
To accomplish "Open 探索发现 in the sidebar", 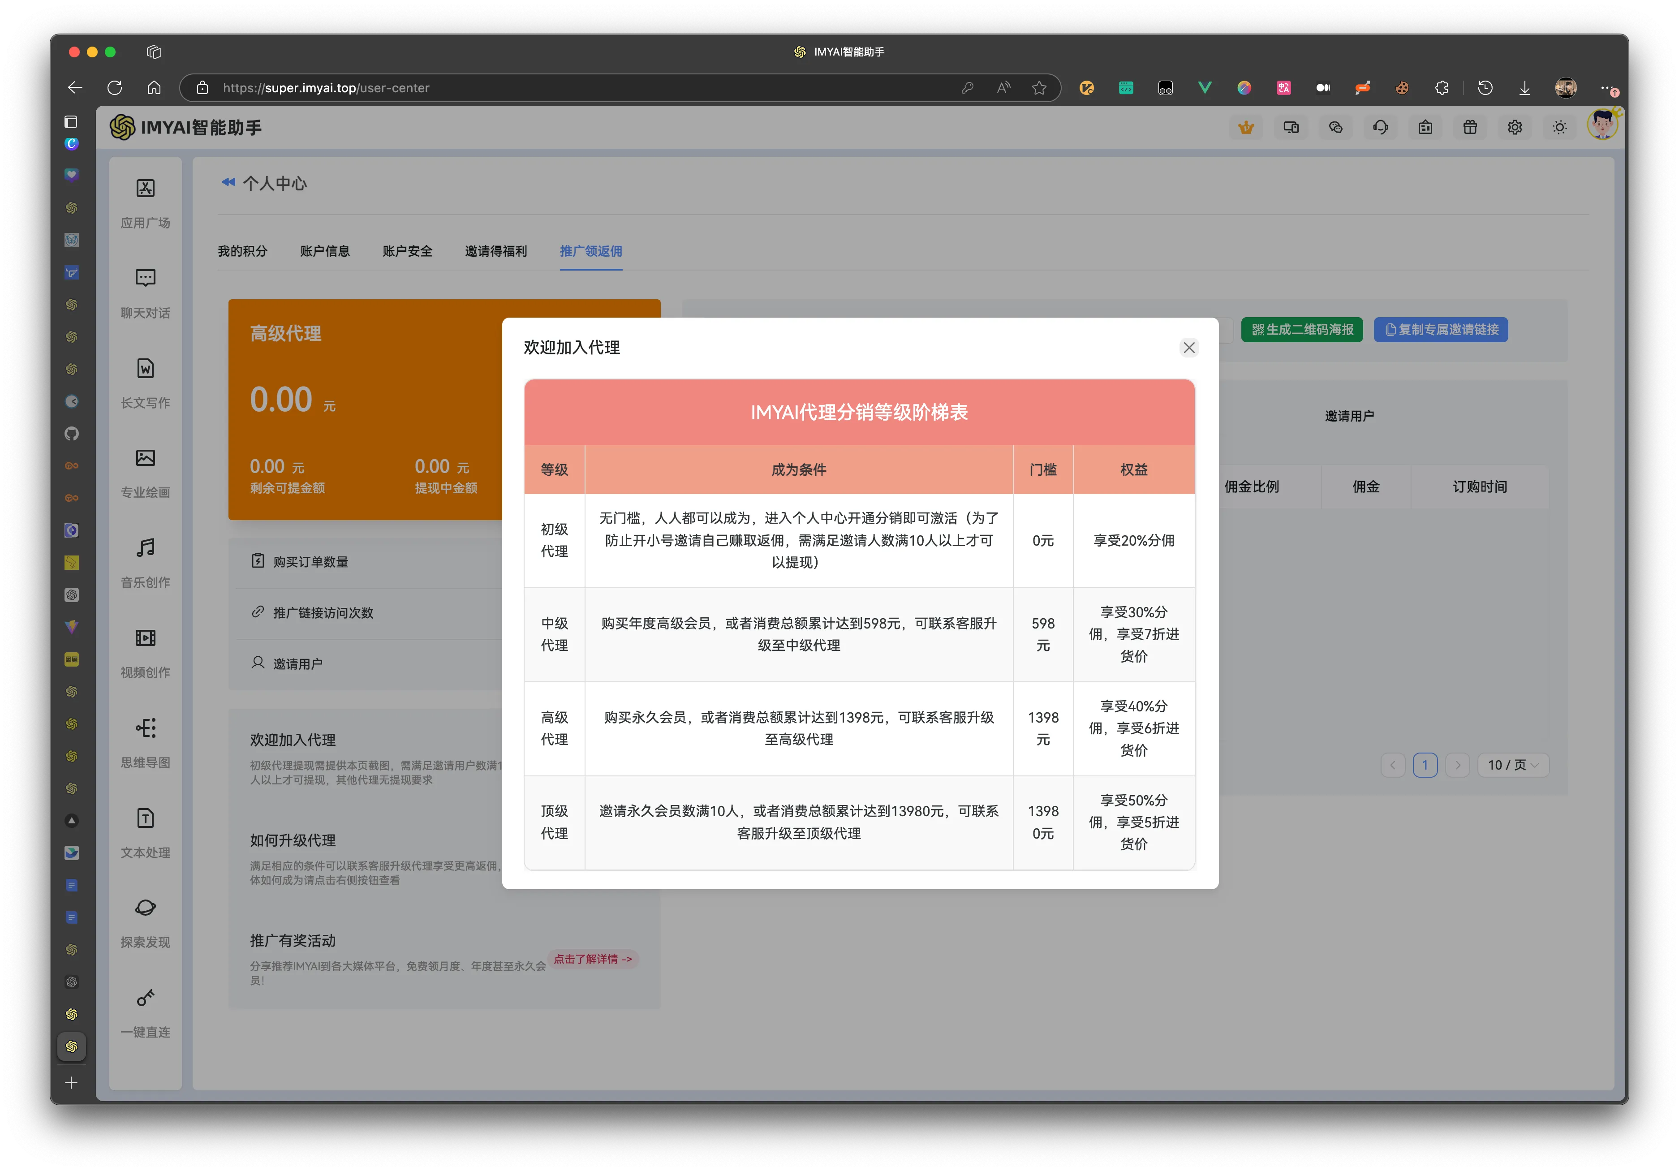I will coord(145,923).
